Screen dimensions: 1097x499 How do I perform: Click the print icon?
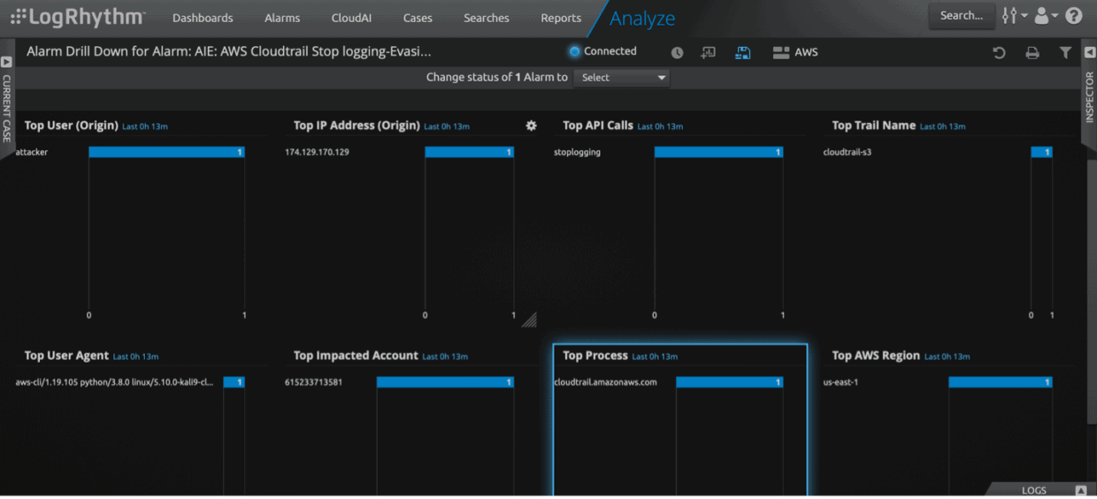tap(1032, 53)
